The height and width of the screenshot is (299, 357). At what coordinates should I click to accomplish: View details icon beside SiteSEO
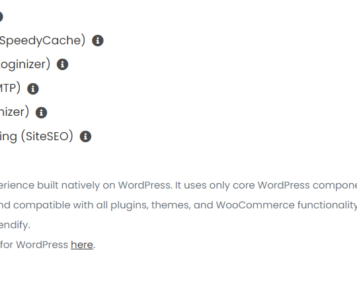(85, 136)
